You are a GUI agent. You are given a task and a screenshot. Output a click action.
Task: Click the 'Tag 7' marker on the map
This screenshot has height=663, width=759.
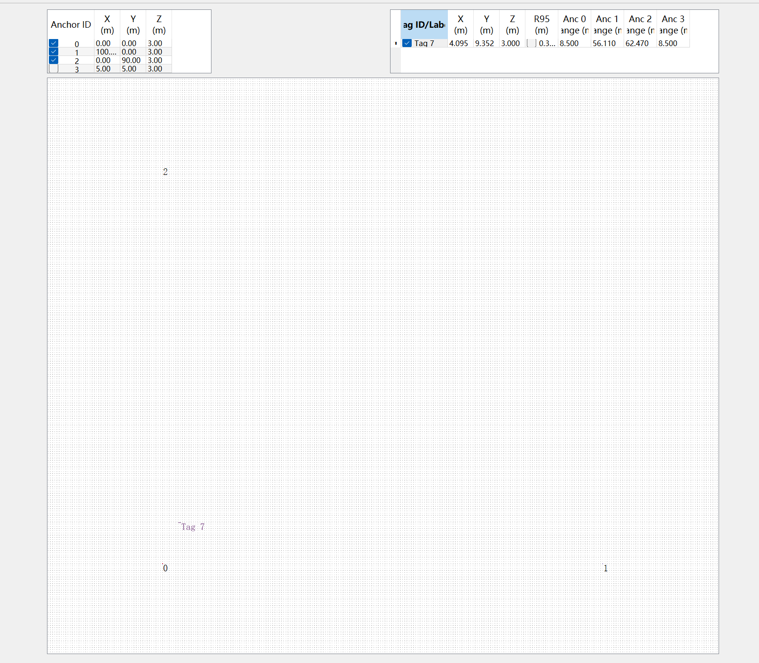click(192, 527)
